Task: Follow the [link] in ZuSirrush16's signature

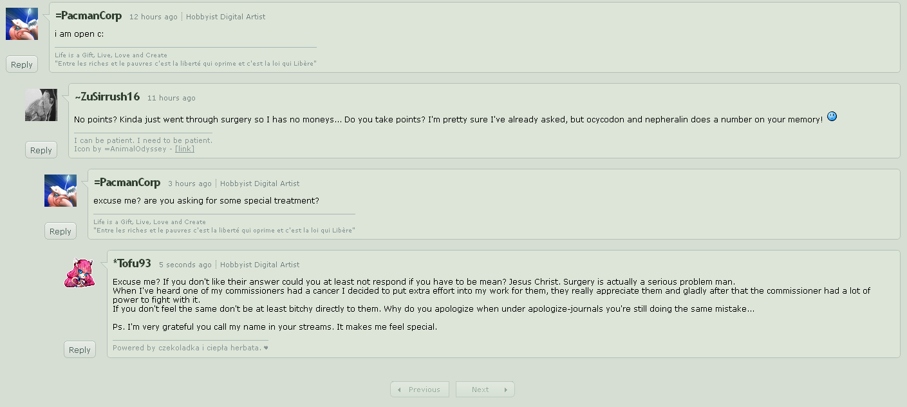Action: pyautogui.click(x=185, y=149)
